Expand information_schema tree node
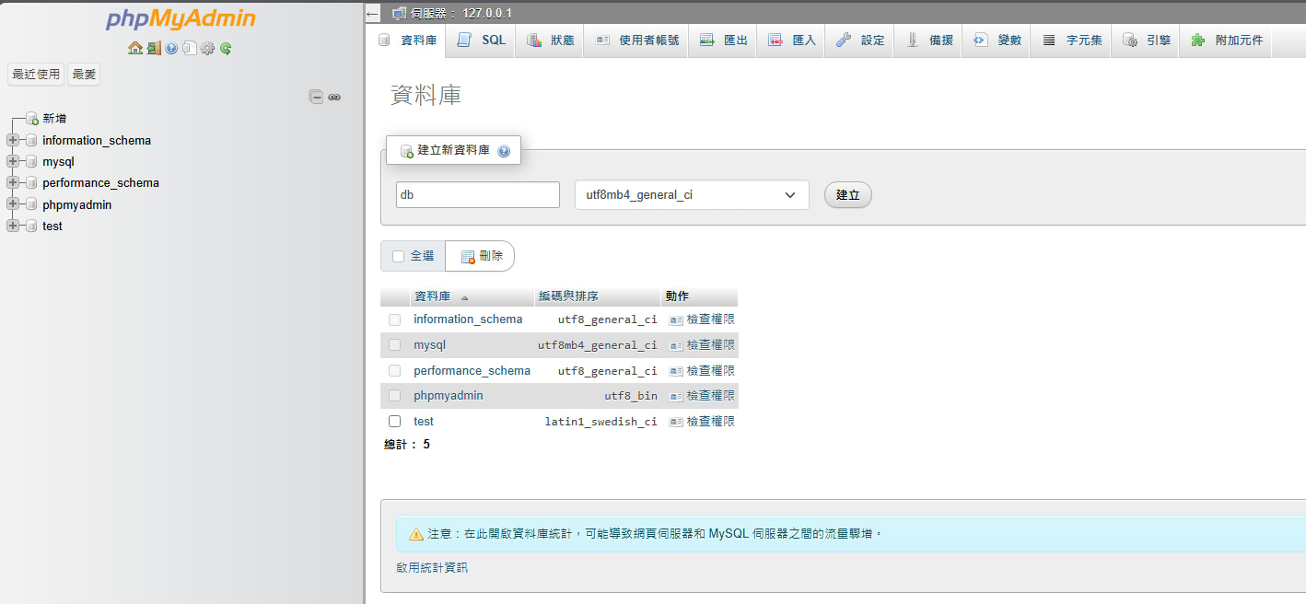 [x=13, y=141]
